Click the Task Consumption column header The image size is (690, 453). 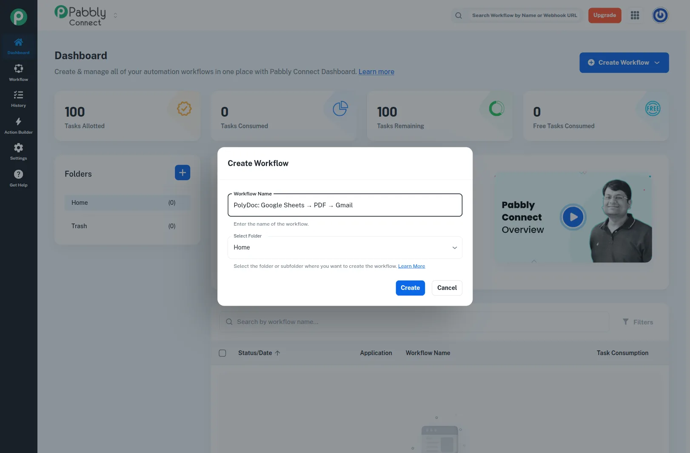(x=622, y=353)
